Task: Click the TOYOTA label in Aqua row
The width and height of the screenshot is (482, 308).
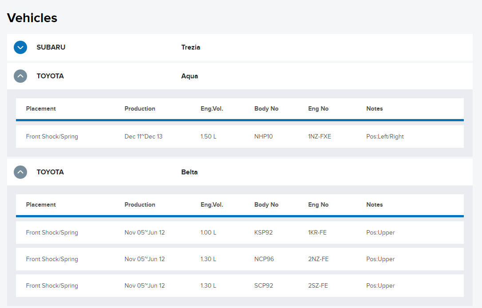Action: click(50, 76)
